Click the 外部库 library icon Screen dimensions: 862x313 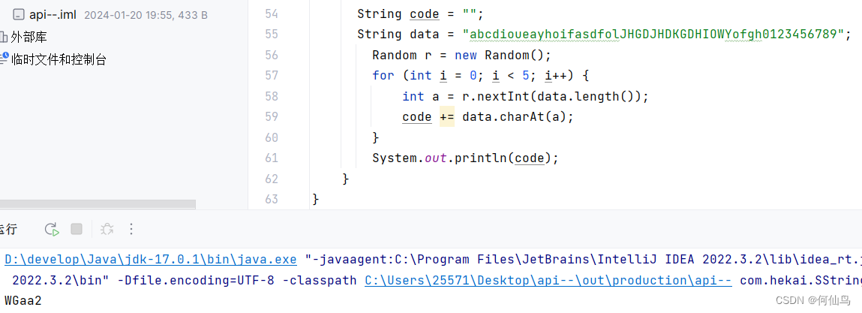(x=3, y=38)
